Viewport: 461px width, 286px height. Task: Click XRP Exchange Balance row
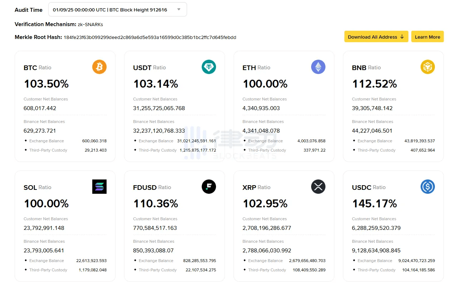pos(284,261)
